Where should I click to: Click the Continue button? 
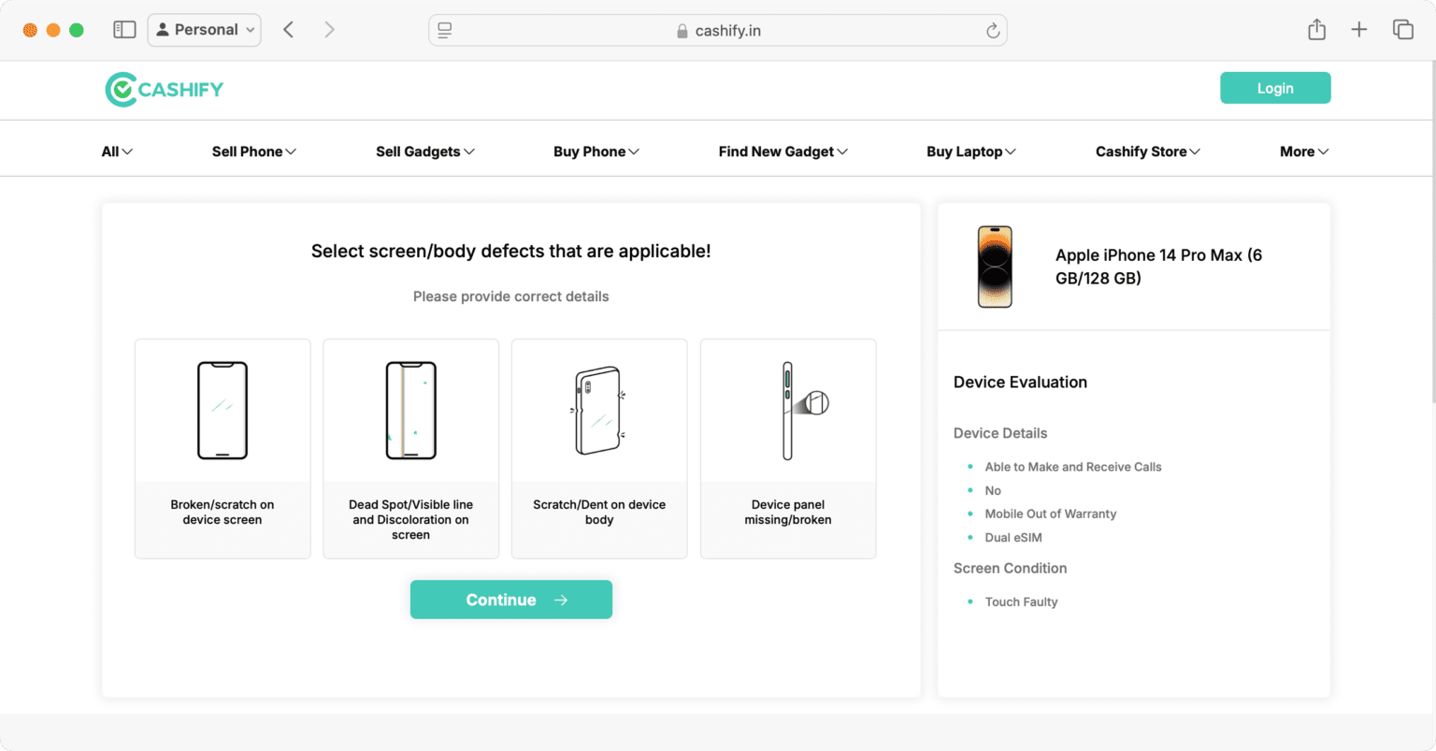511,599
